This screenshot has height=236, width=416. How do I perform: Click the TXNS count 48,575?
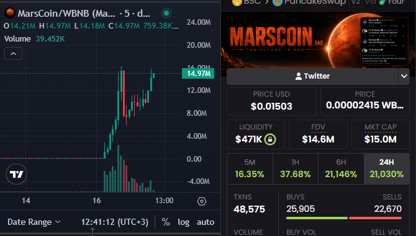[x=249, y=209]
